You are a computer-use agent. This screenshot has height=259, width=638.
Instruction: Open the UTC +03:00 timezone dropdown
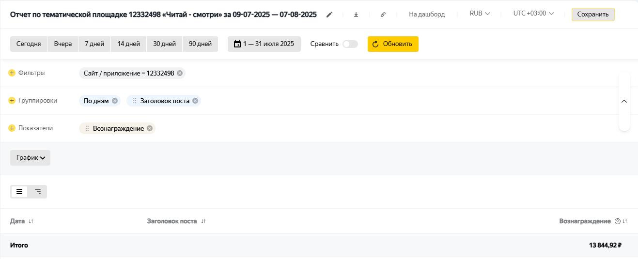coord(534,14)
